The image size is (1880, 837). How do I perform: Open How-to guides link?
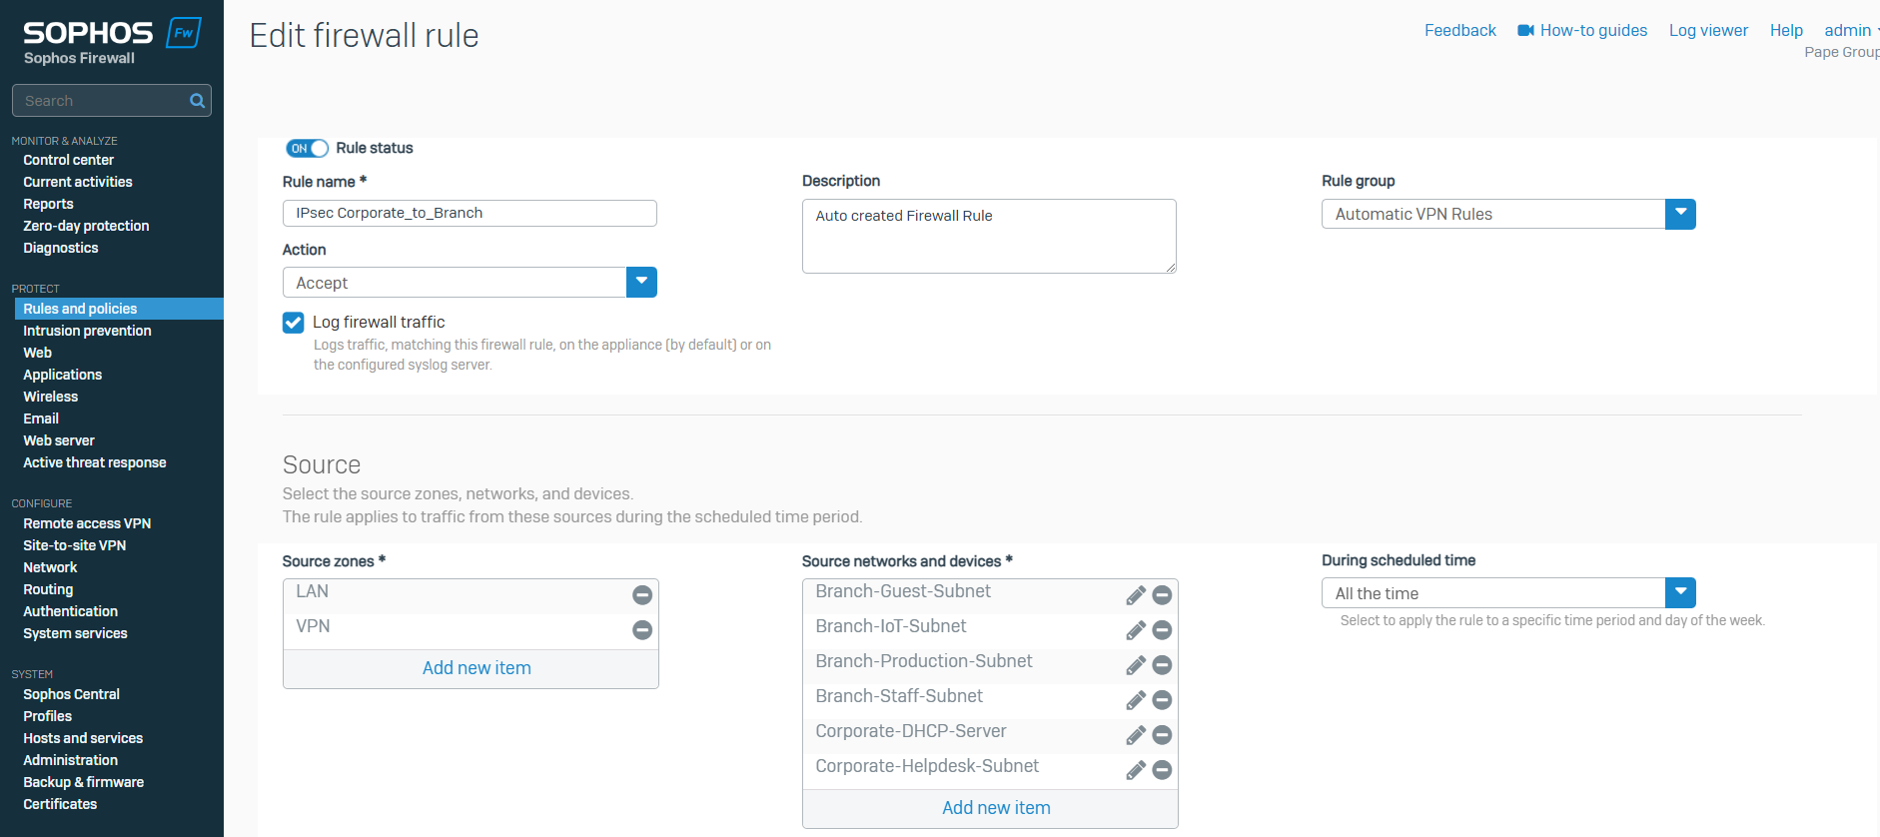pos(1593,31)
